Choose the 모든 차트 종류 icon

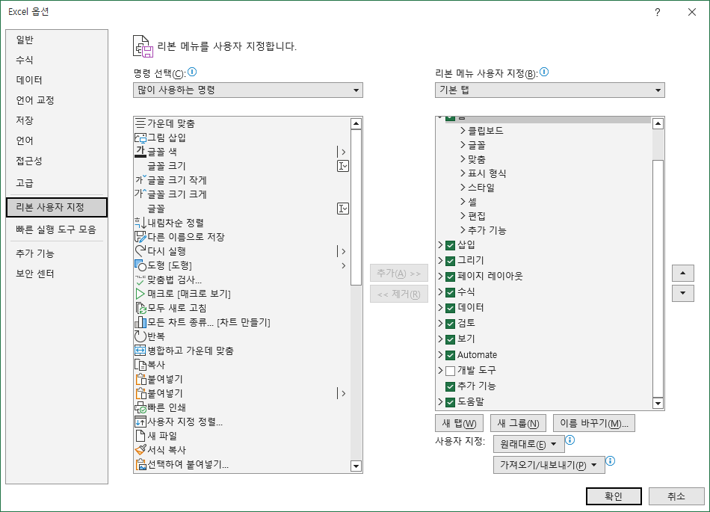point(141,322)
